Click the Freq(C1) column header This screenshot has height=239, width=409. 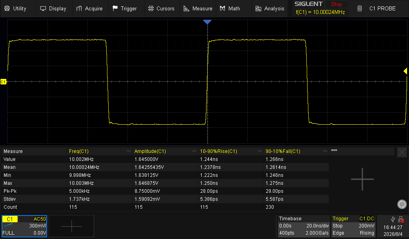(79, 151)
